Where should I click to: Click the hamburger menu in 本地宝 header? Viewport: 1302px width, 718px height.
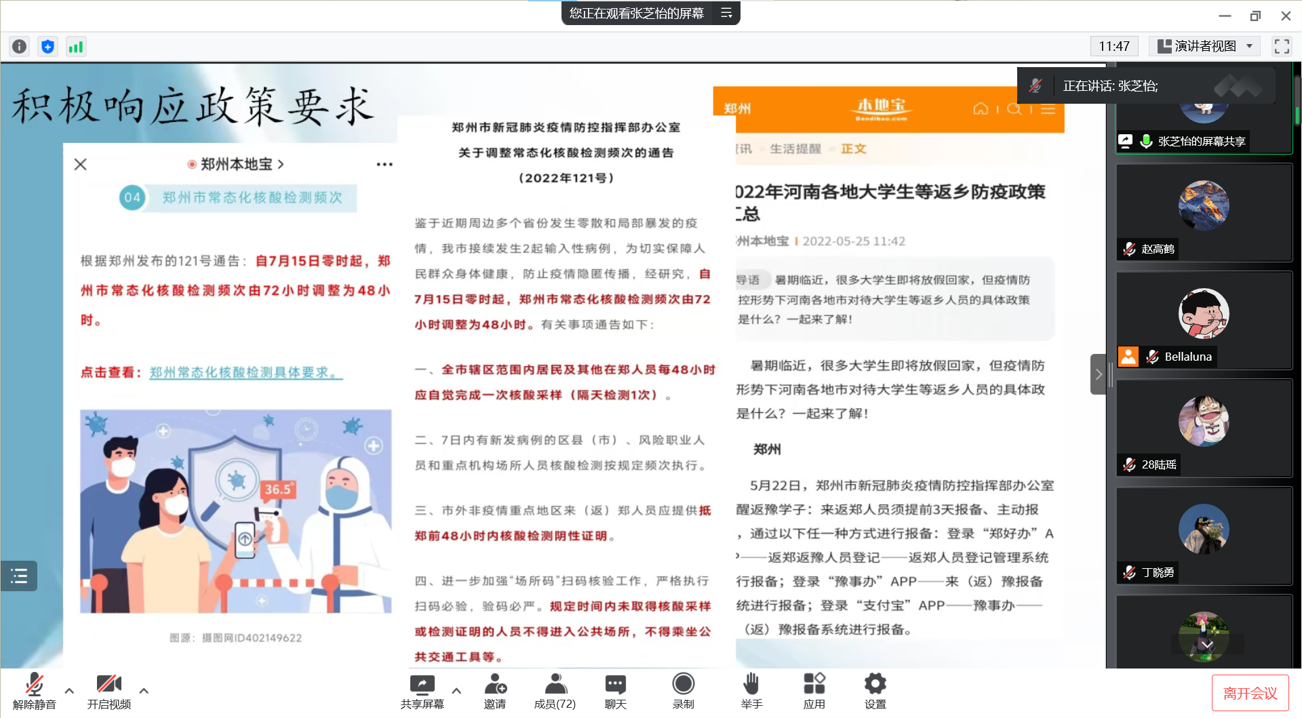point(1048,108)
